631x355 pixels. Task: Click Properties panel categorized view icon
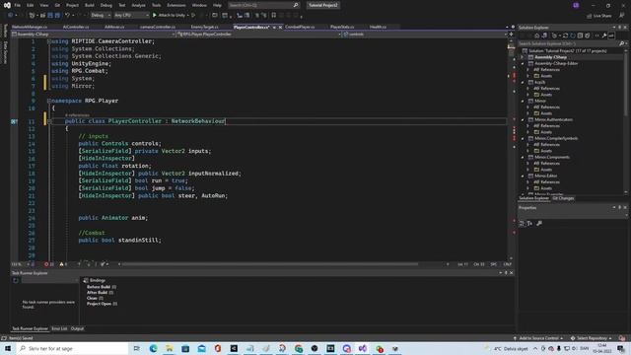point(522,224)
